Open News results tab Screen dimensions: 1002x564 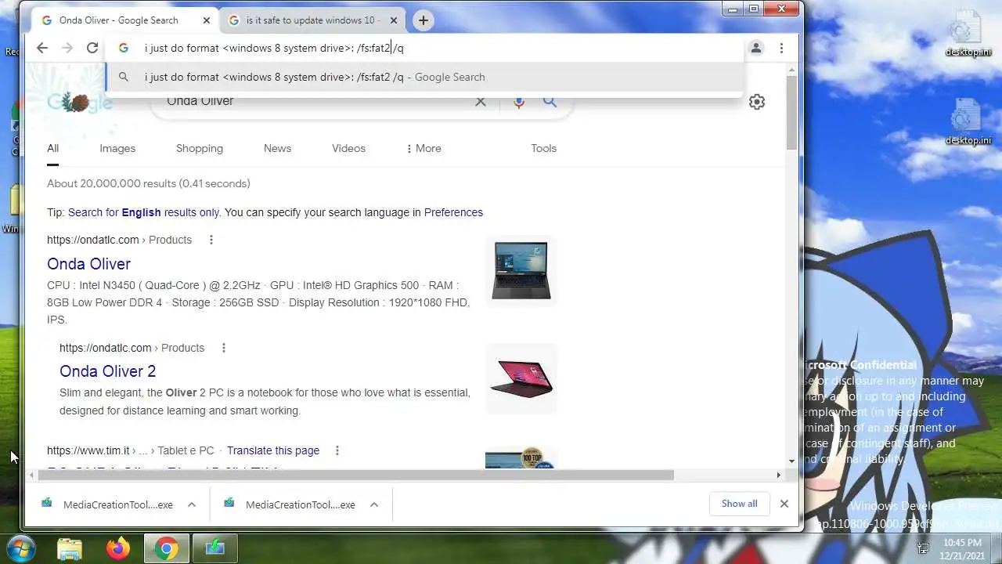277,148
